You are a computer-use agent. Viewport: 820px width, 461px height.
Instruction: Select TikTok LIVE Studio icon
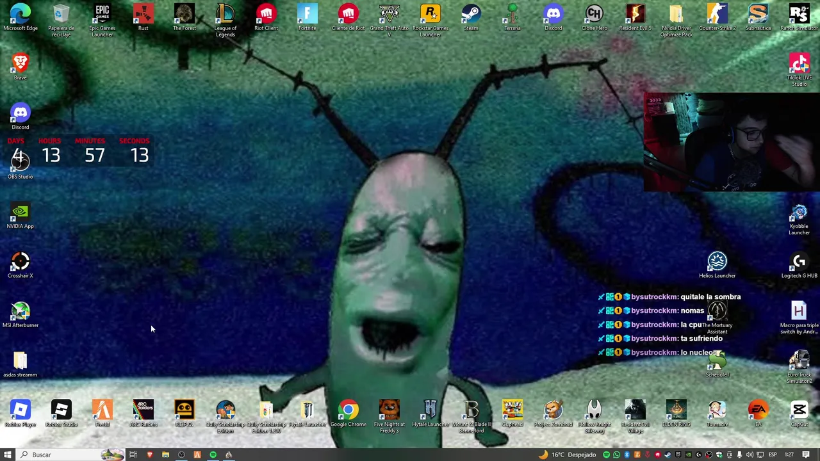coord(799,70)
